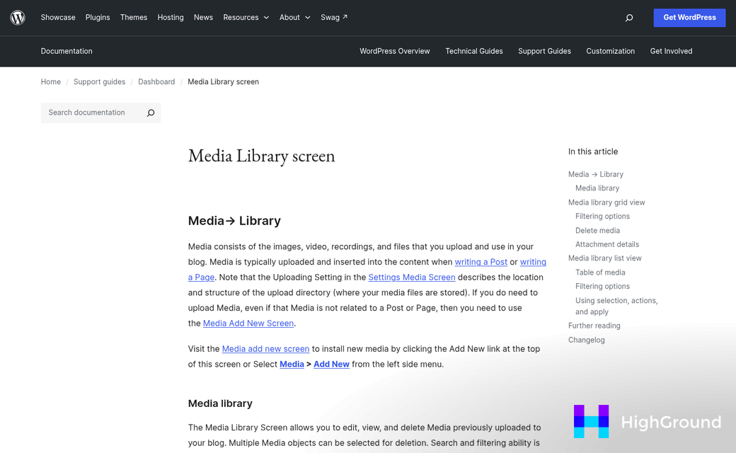The image size is (736, 453).
Task: Expand the Resources menu chevron
Action: click(x=266, y=18)
